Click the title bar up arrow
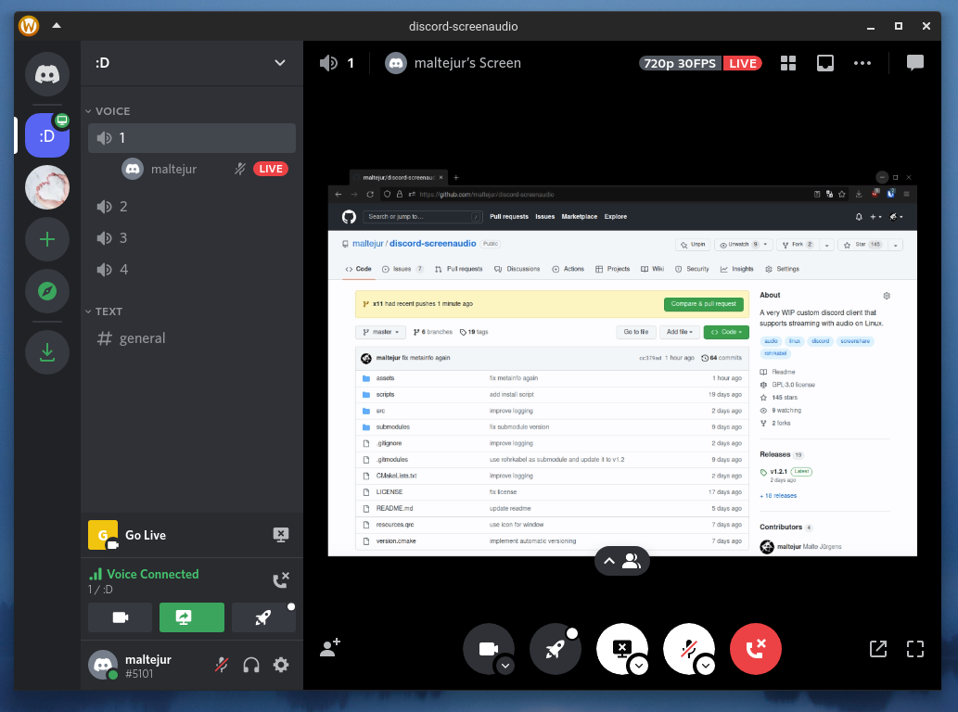 click(57, 26)
